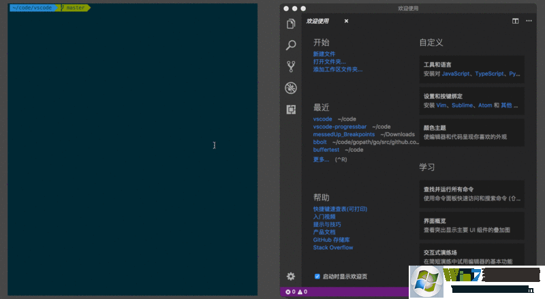Click the 新建文件 link
Screen dimensions: 545x299
pos(324,54)
